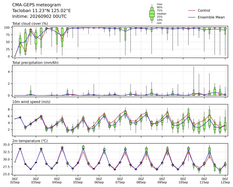Click the CMA-GEPS meteogram title
This screenshot has height=187, width=233.
pyautogui.click(x=37, y=5)
